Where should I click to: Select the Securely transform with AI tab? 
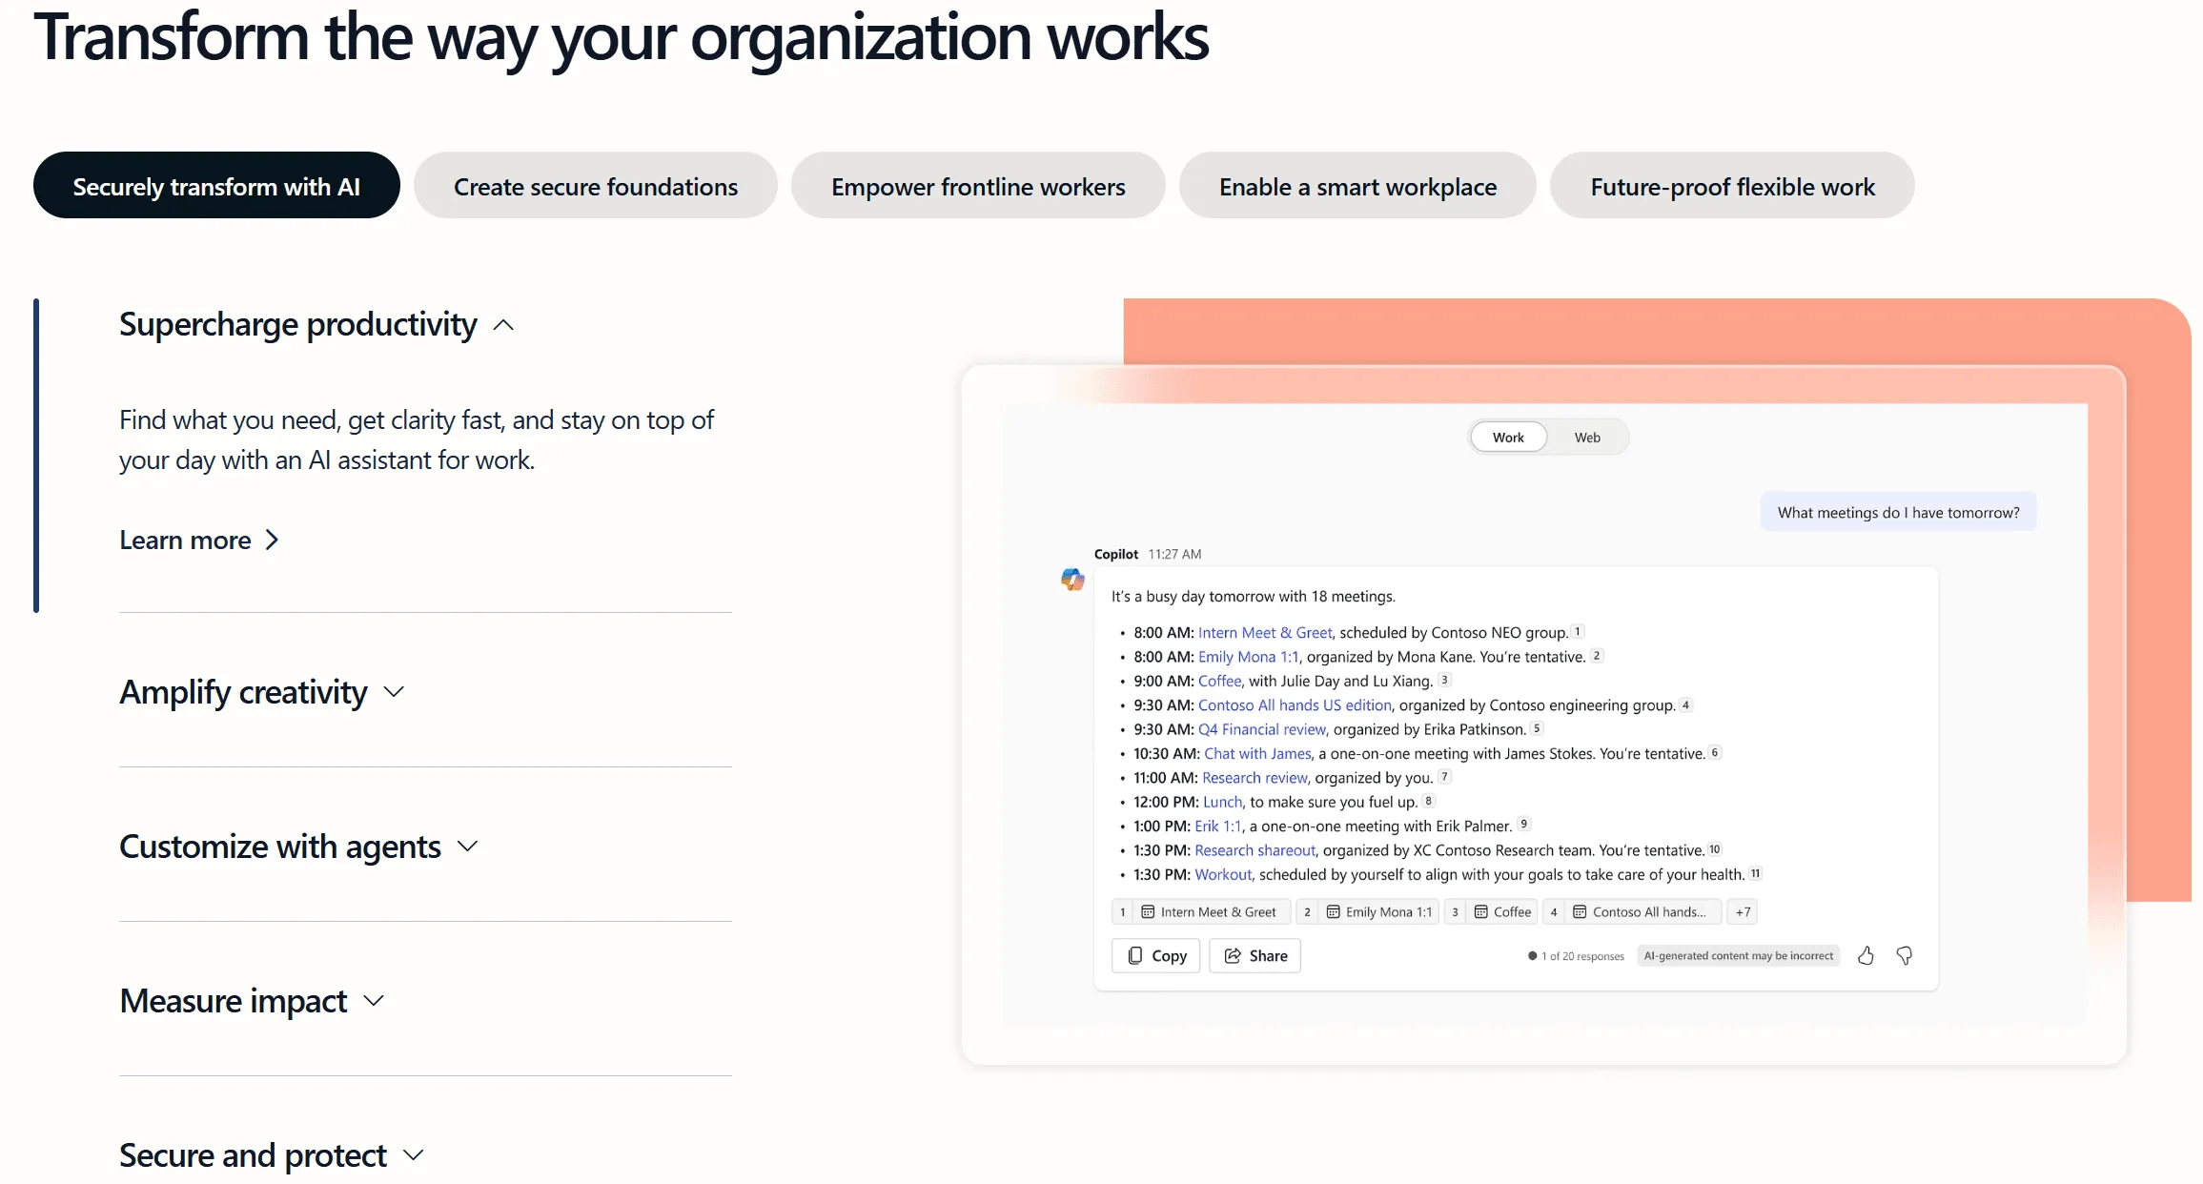coord(216,186)
